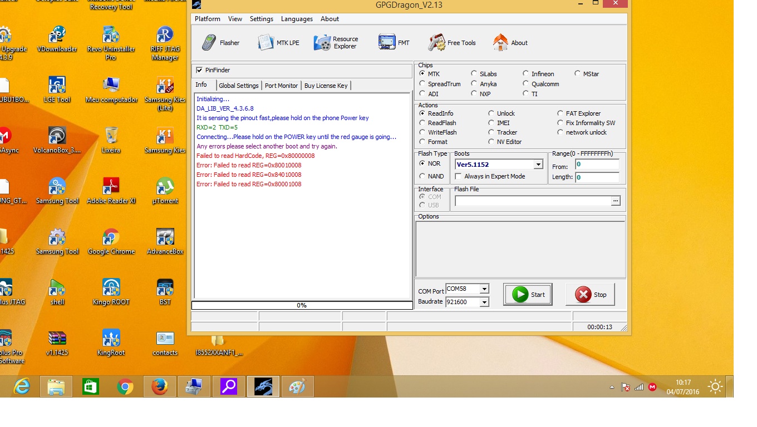Open Samsung Kies (Lite) shortcut
The image size is (757, 427).
(x=165, y=93)
